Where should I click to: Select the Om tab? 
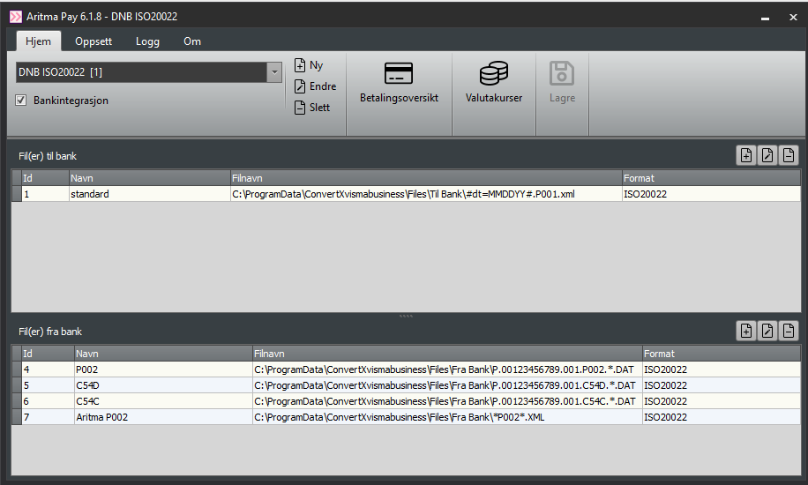click(x=191, y=41)
